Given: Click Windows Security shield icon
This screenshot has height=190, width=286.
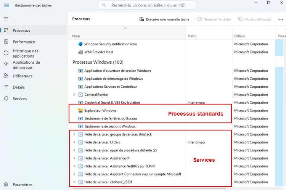Looking at the screenshot, I should pyautogui.click(x=80, y=44).
